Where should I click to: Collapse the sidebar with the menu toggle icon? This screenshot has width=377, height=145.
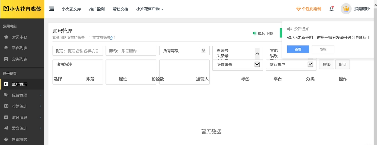coord(51,9)
